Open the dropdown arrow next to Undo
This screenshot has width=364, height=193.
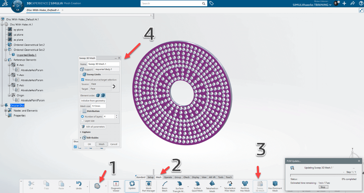87,187
